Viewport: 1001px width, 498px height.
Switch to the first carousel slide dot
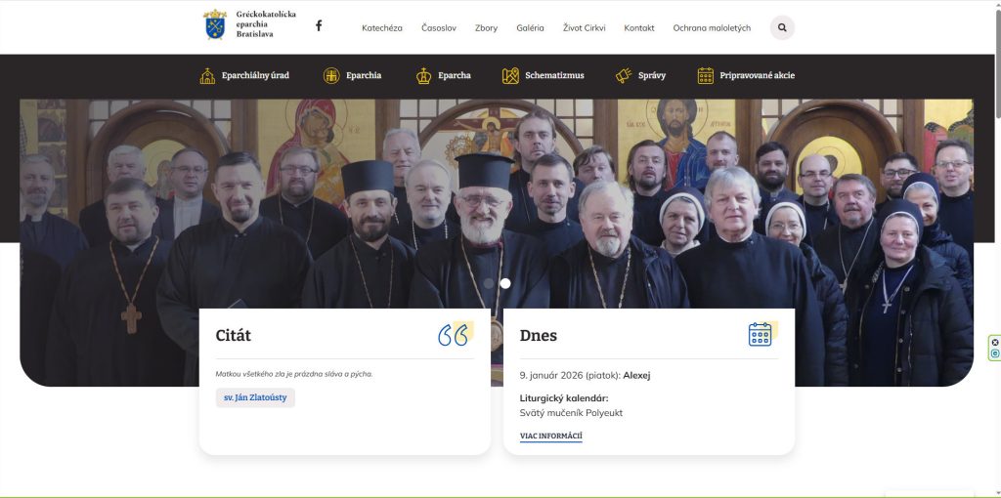(489, 283)
